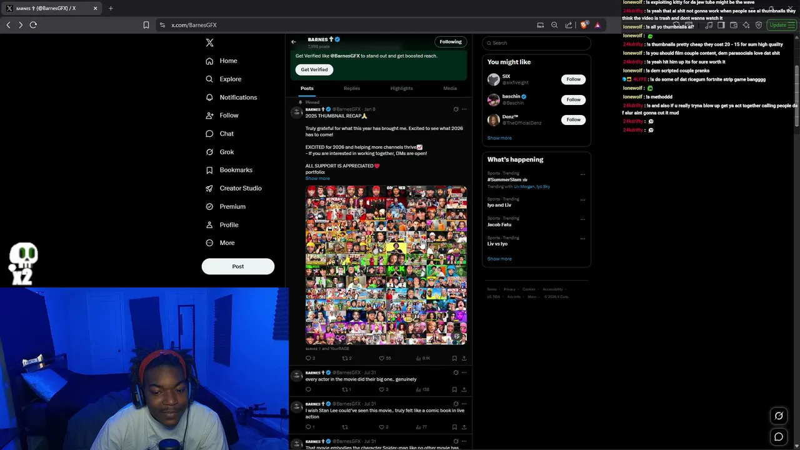
Task: Click the X logo in the sidebar
Action: pyautogui.click(x=210, y=42)
